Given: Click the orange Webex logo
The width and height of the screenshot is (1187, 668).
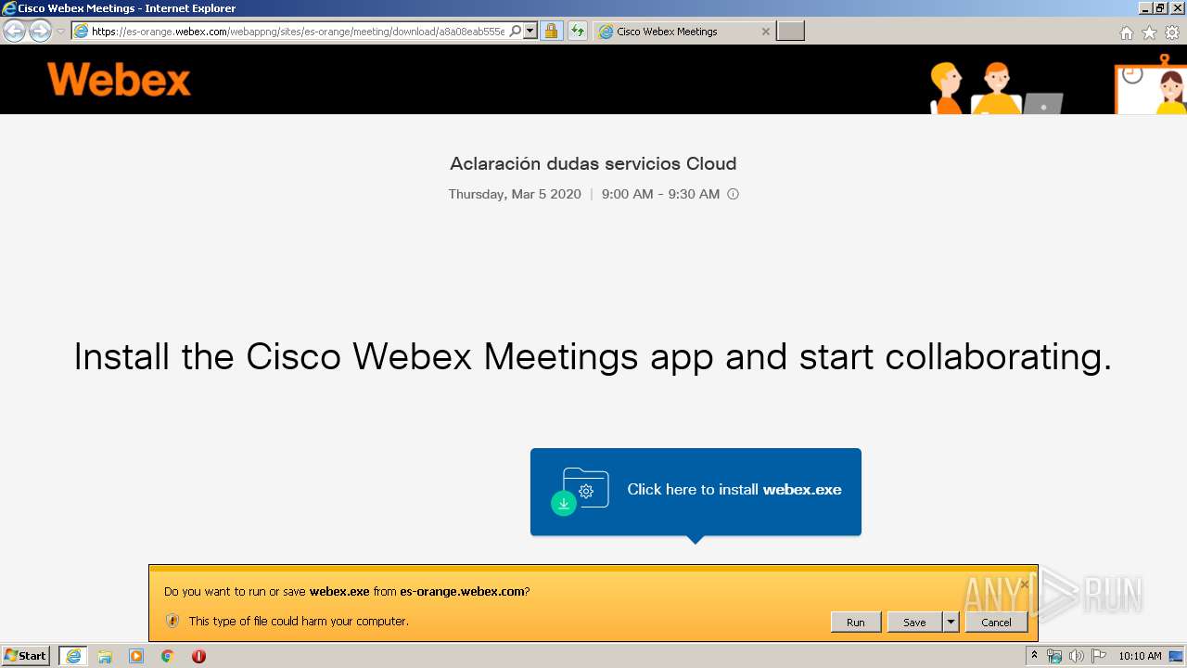Looking at the screenshot, I should pyautogui.click(x=119, y=80).
